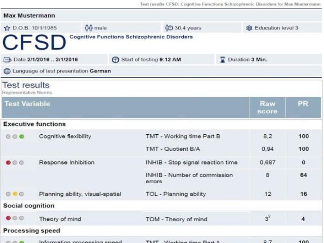324x243 pixels.
Task: Click the Cognitive flexibility row label
Action: (x=65, y=137)
